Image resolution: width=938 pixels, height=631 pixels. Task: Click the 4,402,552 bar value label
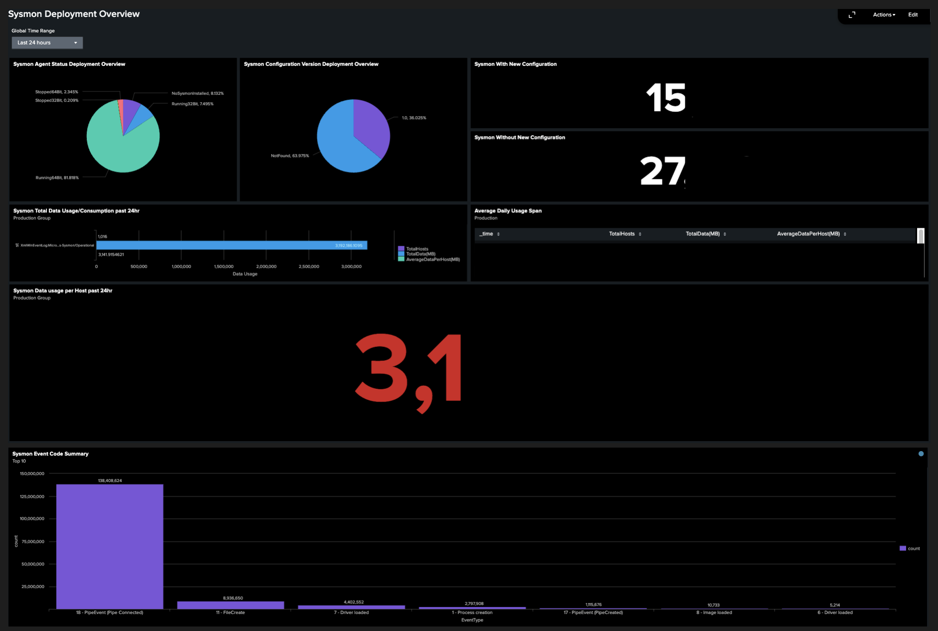click(354, 602)
